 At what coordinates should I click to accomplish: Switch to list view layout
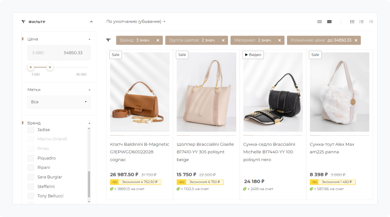click(x=362, y=22)
